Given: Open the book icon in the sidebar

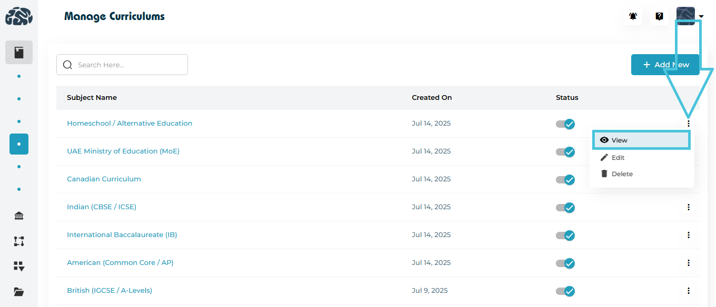Looking at the screenshot, I should (19, 53).
